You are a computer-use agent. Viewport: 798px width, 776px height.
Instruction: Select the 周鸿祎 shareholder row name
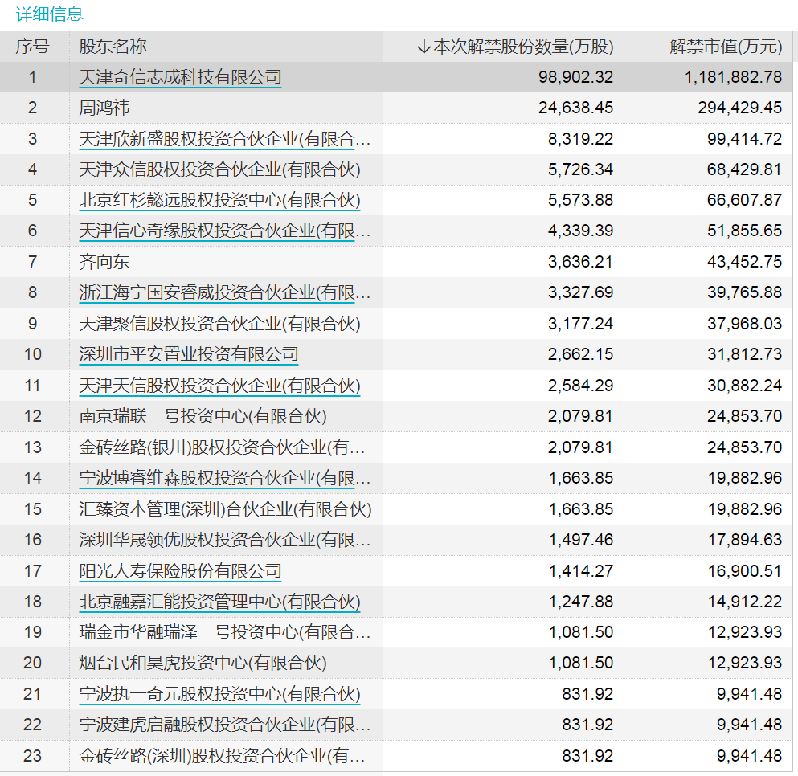[x=104, y=108]
